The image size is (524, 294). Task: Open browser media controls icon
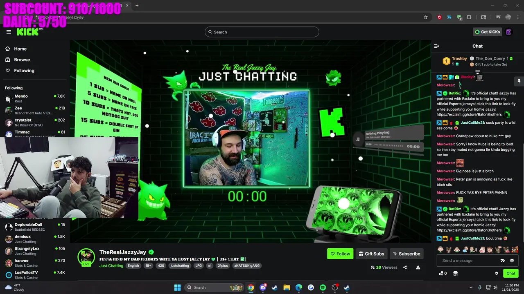click(498, 17)
